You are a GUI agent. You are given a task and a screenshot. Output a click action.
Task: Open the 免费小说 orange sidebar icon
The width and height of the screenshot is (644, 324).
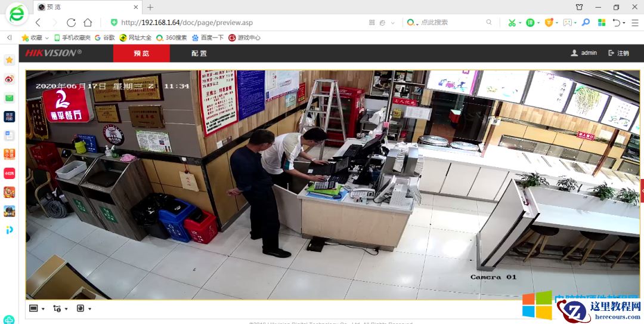coord(9,154)
